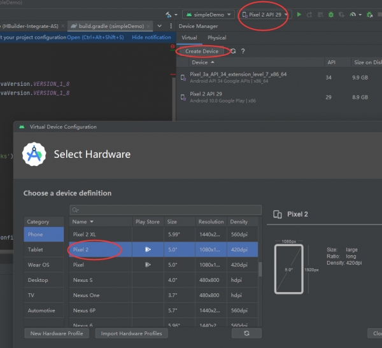382x348 pixels.
Task: Select the Desktop category
Action: pos(44,280)
